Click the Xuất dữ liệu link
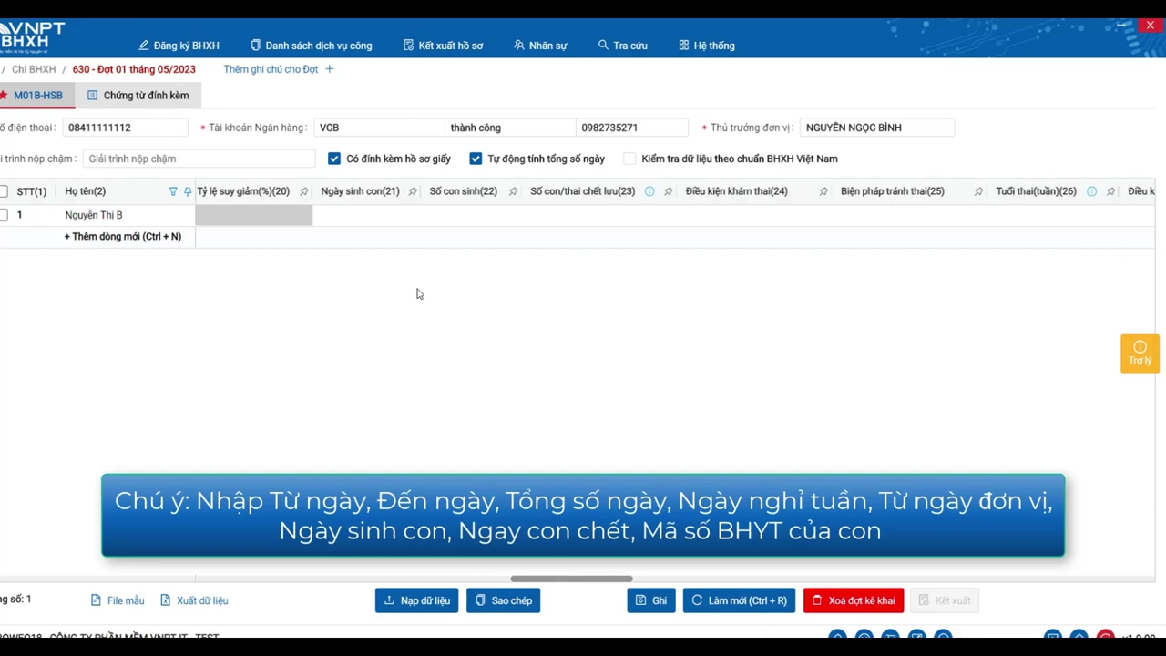The width and height of the screenshot is (1166, 656). click(x=194, y=600)
